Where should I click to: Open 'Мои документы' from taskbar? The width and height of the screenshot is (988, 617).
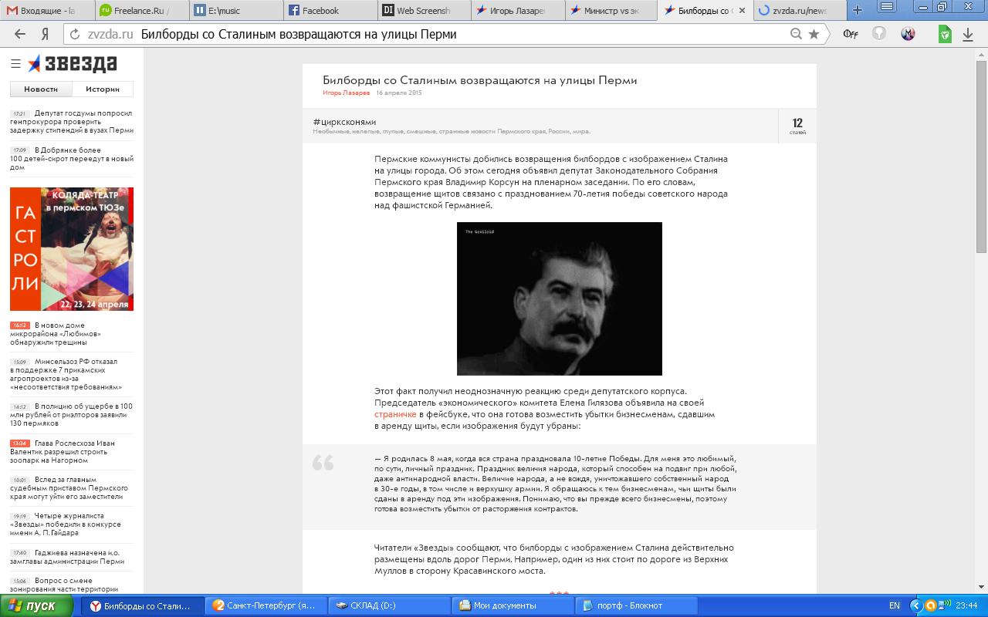[x=513, y=605]
